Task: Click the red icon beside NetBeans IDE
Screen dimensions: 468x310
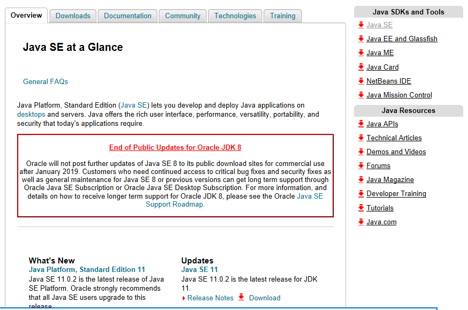Action: click(361, 81)
